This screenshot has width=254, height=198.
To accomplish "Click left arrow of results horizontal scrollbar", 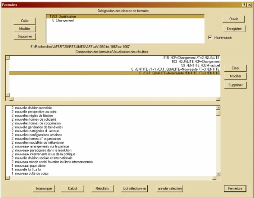I will coord(7,178).
